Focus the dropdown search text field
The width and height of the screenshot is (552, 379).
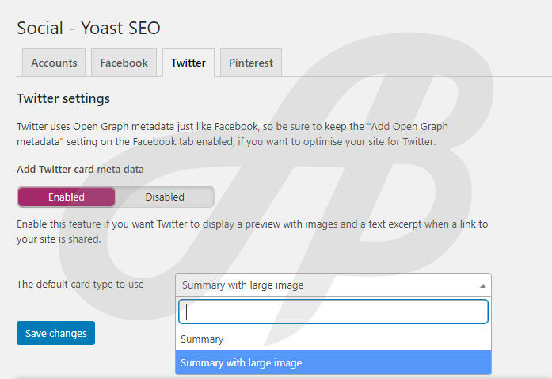tap(333, 312)
